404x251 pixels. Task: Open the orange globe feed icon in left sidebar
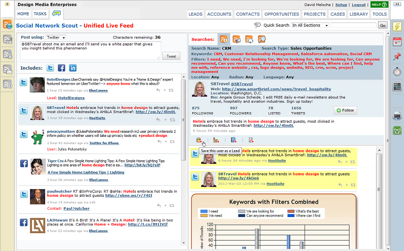click(7, 25)
